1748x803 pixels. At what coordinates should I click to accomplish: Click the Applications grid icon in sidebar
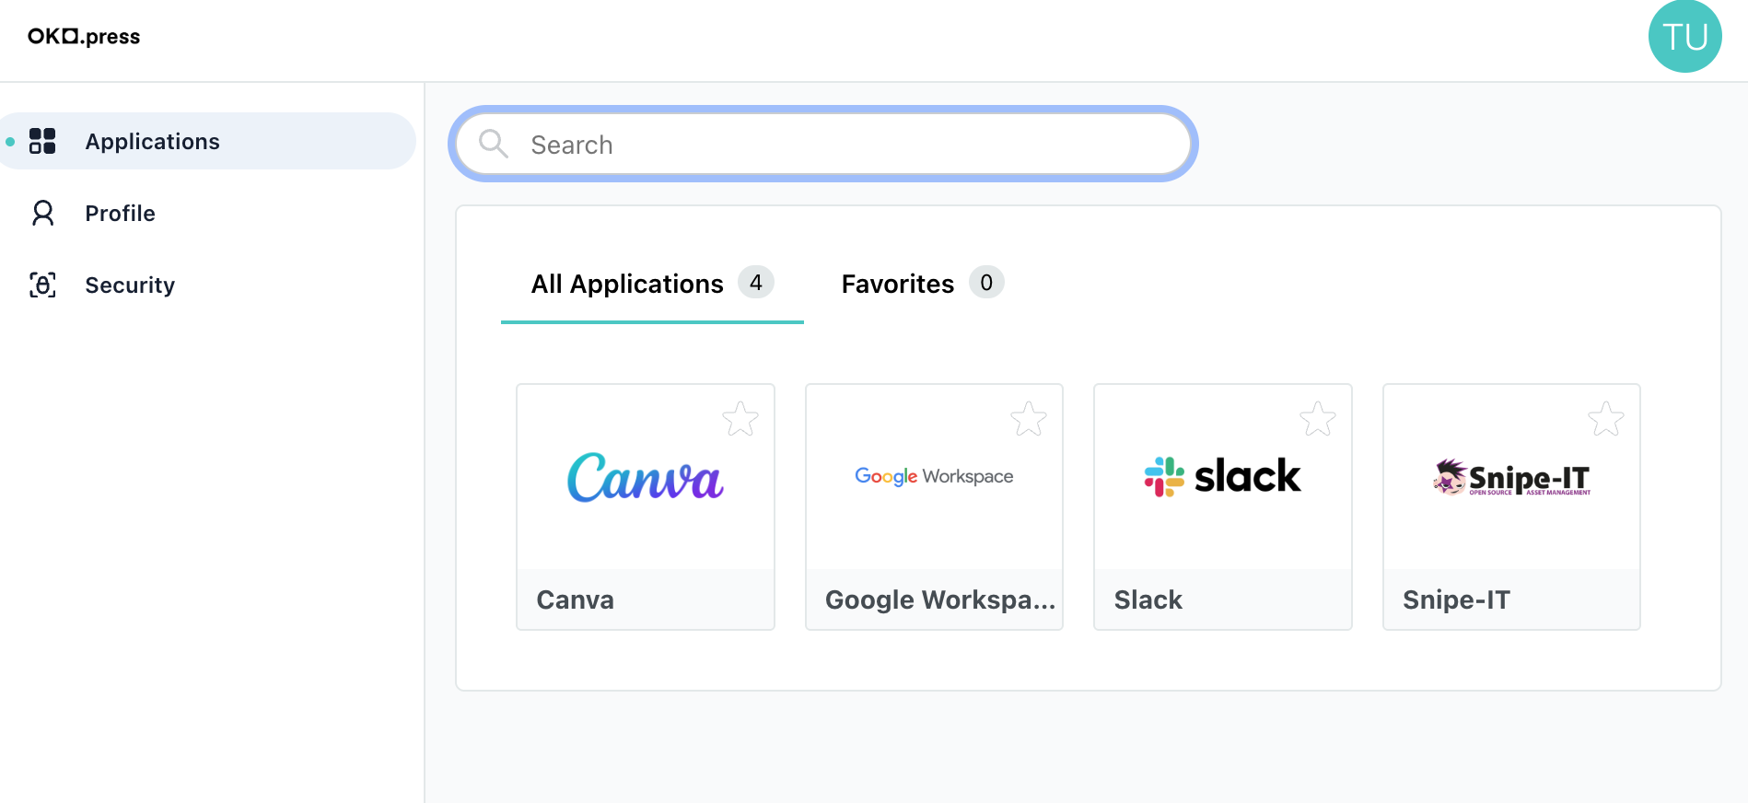click(x=42, y=141)
